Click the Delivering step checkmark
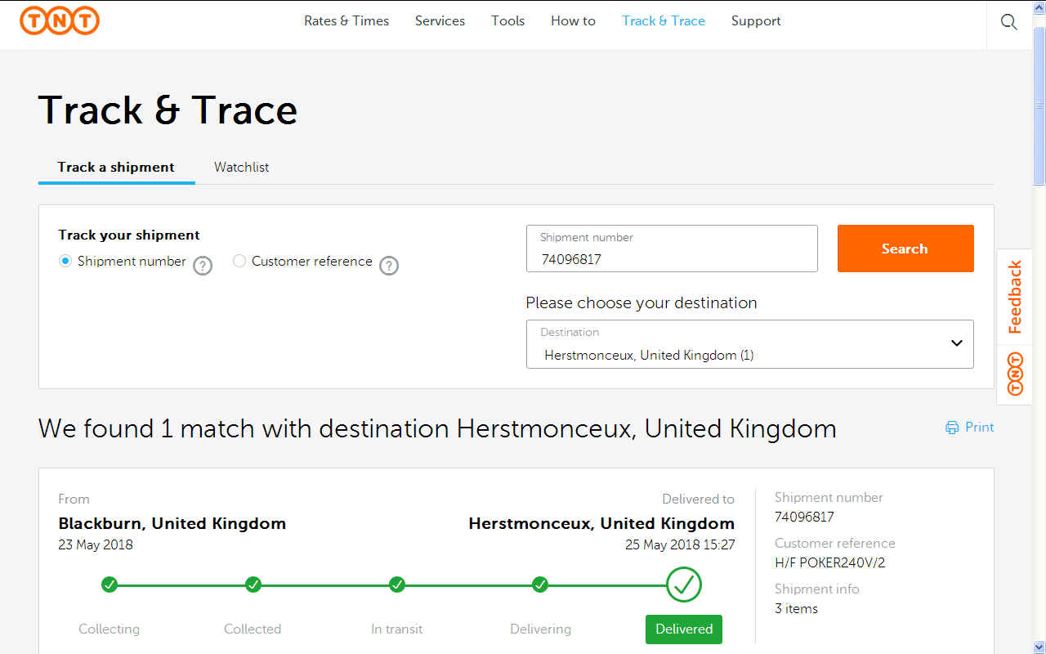 click(540, 585)
